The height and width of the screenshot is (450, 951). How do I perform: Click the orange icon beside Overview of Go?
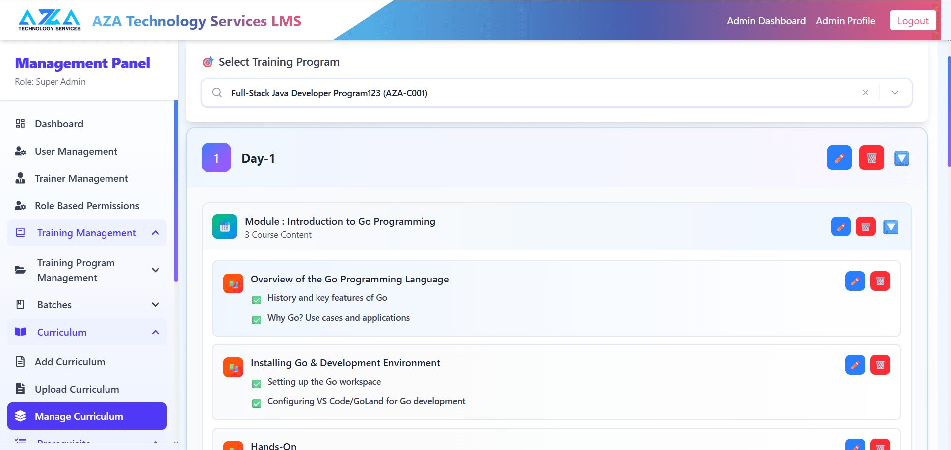pos(233,283)
